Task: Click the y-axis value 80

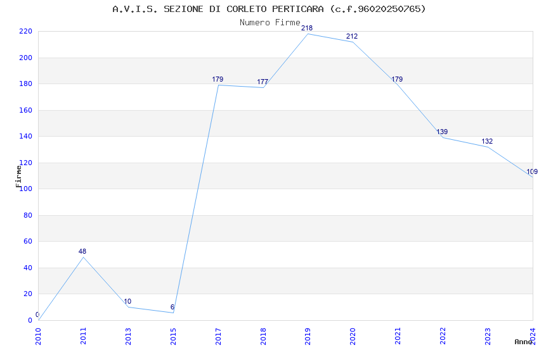Action: [28, 215]
